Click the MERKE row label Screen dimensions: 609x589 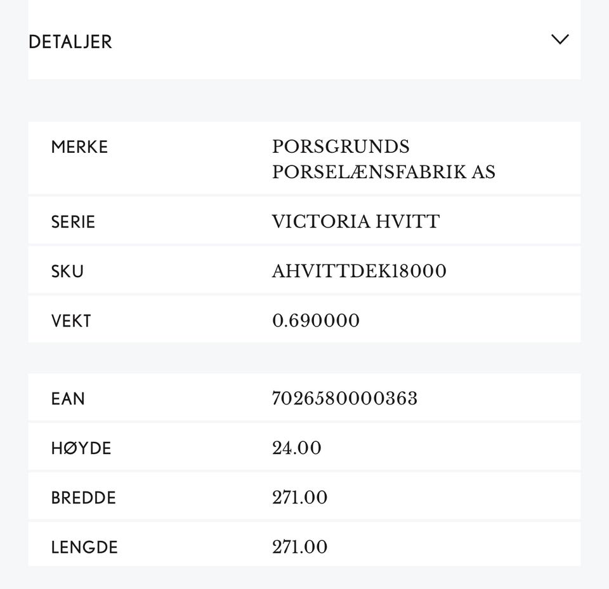79,147
